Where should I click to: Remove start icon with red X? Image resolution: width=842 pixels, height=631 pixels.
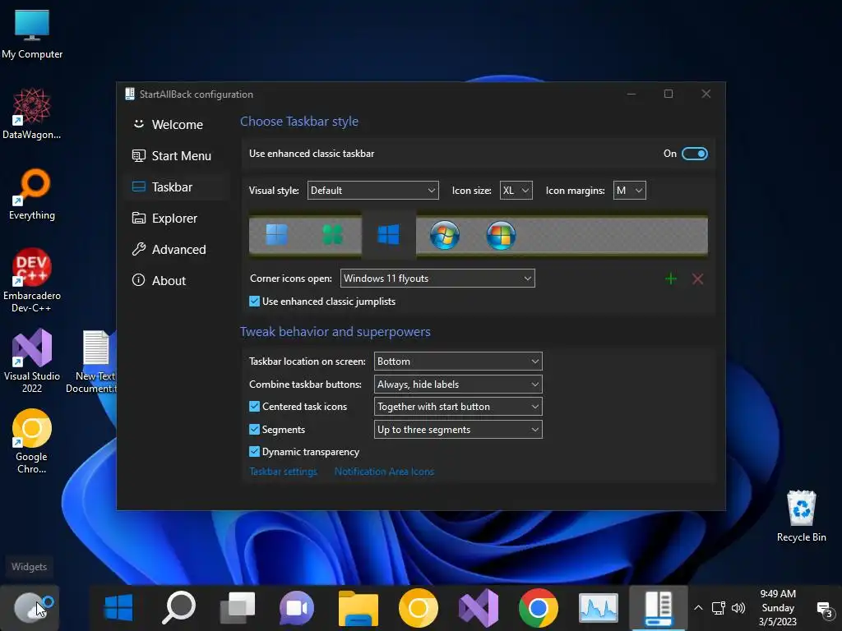(697, 279)
